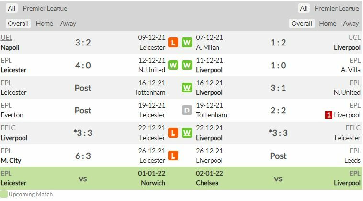Open UEL competition link for Napoli match
Viewport: 363px width, 201px height.
tap(7, 37)
